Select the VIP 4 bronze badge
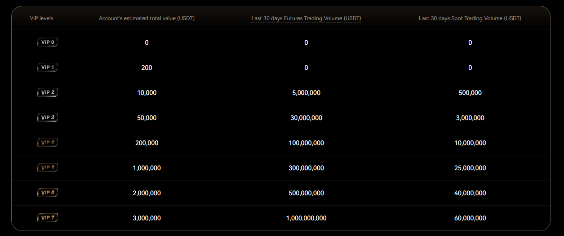564x236 pixels. (x=48, y=143)
